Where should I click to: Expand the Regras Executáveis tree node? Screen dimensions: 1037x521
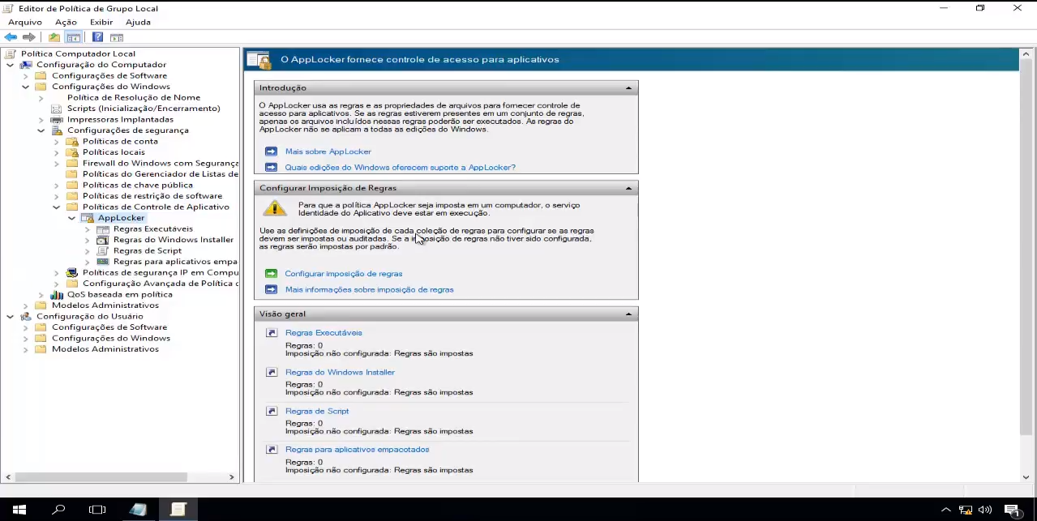click(87, 229)
